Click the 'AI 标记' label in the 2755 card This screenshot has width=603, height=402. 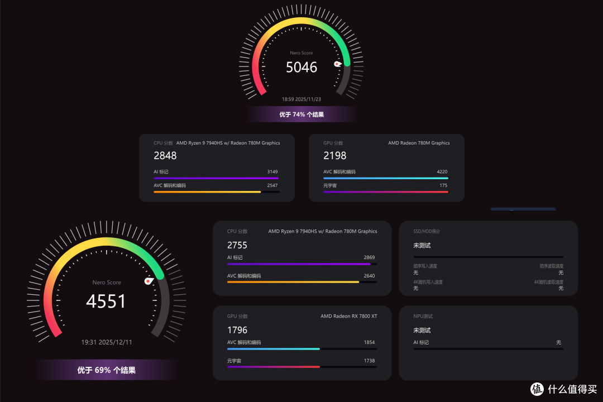[x=234, y=257]
